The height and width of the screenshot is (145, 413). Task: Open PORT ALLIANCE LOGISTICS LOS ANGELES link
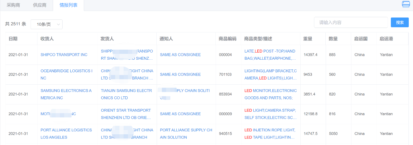click(x=66, y=134)
